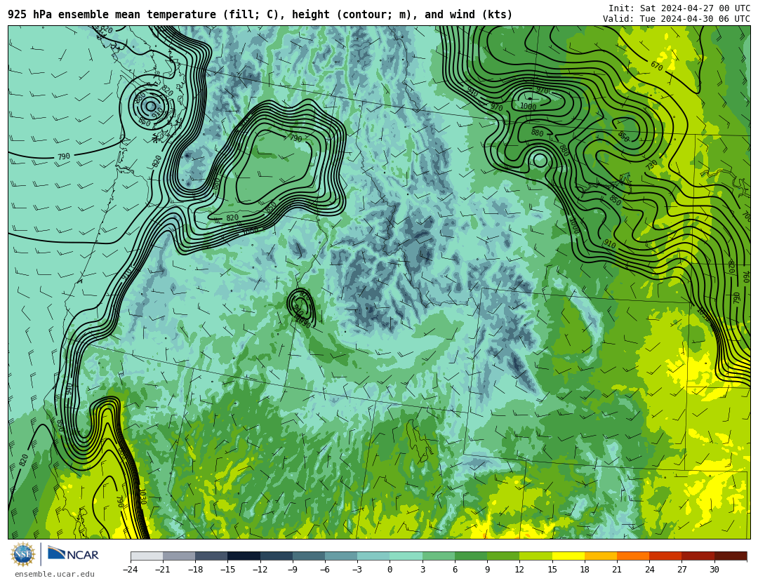Viewport: 758px width, 583px height.
Task: Click the Init: Sat 2024-04-27 00 UTC text
Action: click(679, 8)
